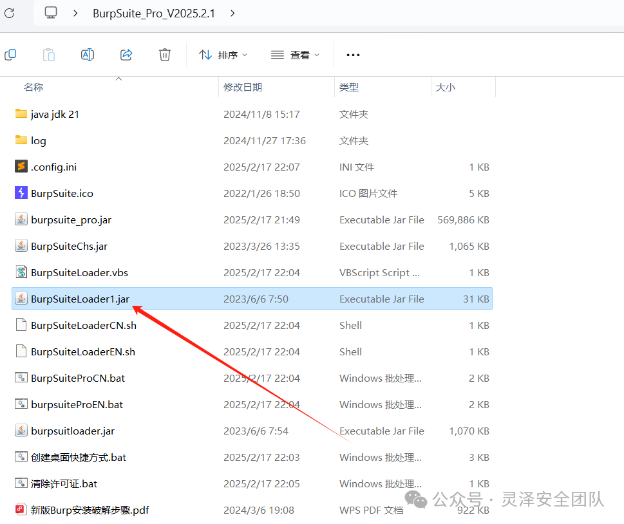Select the file name burpsuitloader.jar
624x524 pixels.
tap(73, 431)
